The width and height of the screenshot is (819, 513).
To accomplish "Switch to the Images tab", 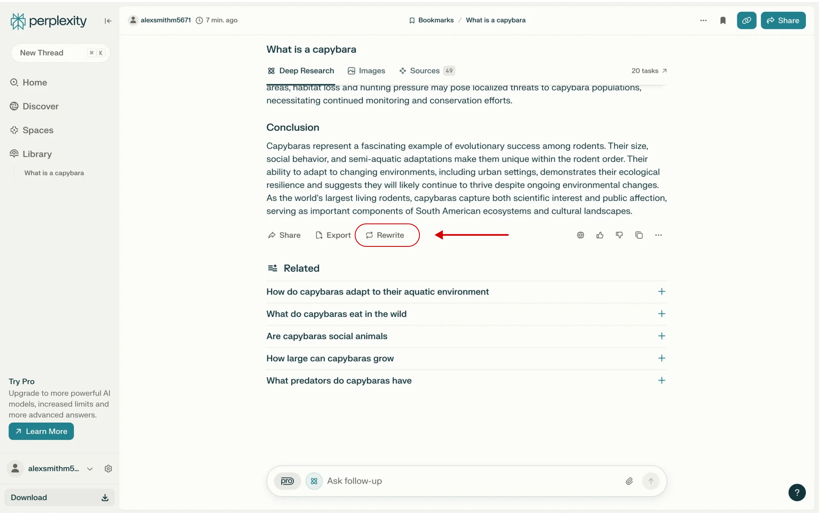I will pyautogui.click(x=366, y=71).
